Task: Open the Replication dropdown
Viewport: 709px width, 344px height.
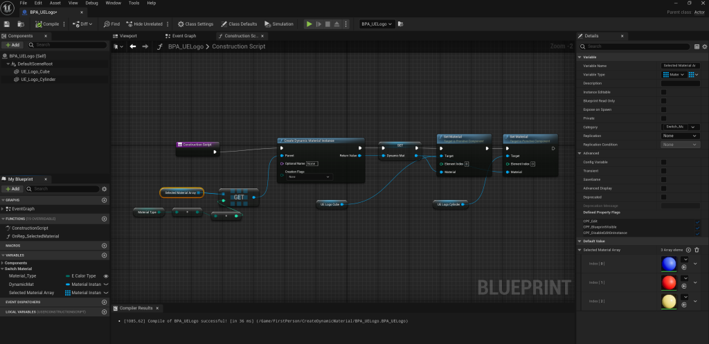Action: coord(680,136)
